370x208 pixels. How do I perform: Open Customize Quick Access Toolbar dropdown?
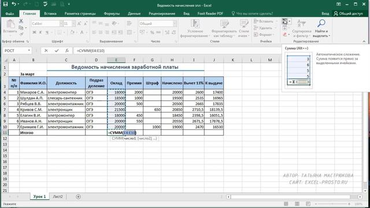69,4
